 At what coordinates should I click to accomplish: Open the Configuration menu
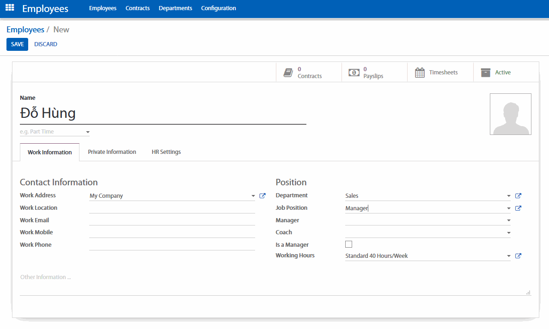point(219,8)
